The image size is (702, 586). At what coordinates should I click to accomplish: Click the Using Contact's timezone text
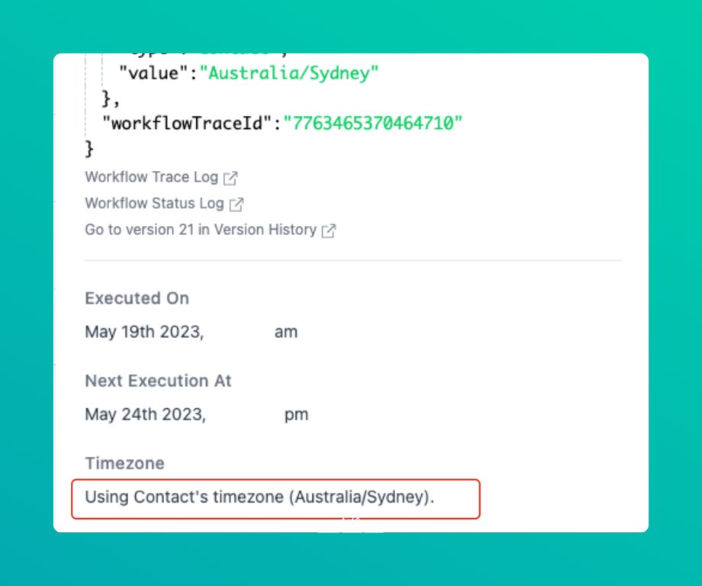coord(259,497)
